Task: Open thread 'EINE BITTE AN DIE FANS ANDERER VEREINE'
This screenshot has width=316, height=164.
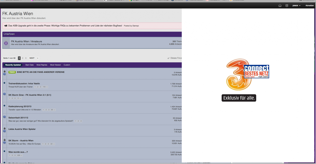Action: (x=41, y=72)
